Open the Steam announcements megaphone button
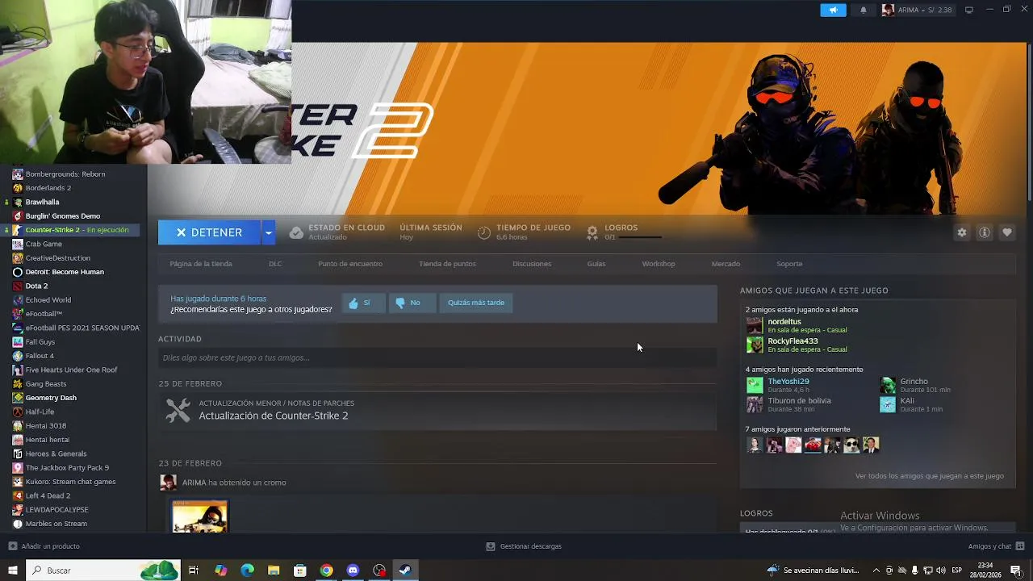The width and height of the screenshot is (1033, 581). (833, 10)
